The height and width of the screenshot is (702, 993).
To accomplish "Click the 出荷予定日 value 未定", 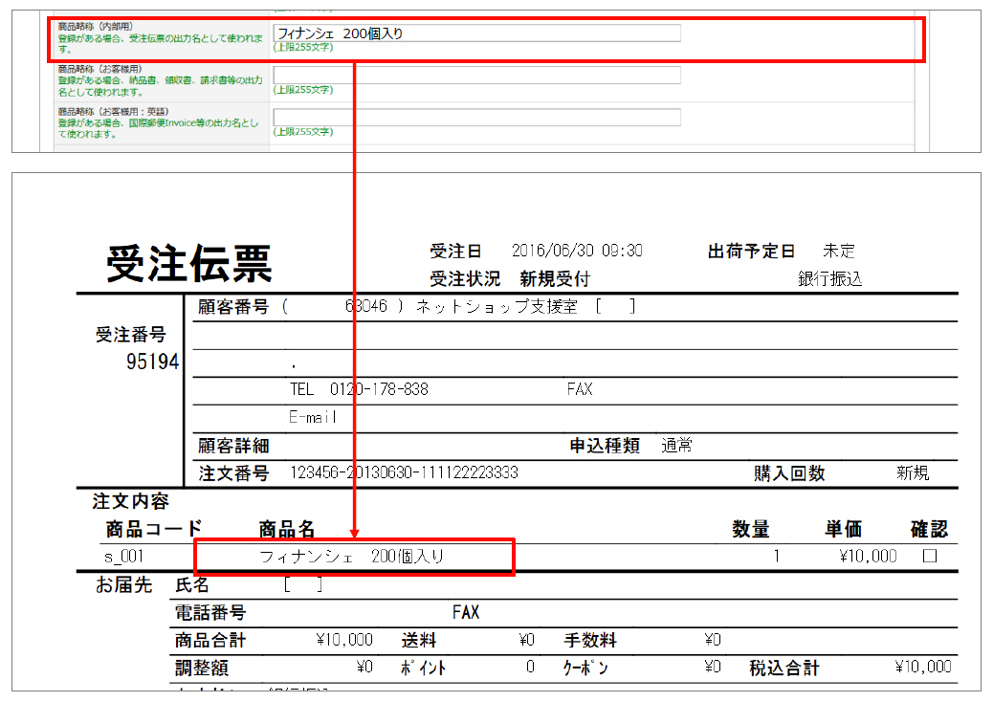I will point(839,252).
